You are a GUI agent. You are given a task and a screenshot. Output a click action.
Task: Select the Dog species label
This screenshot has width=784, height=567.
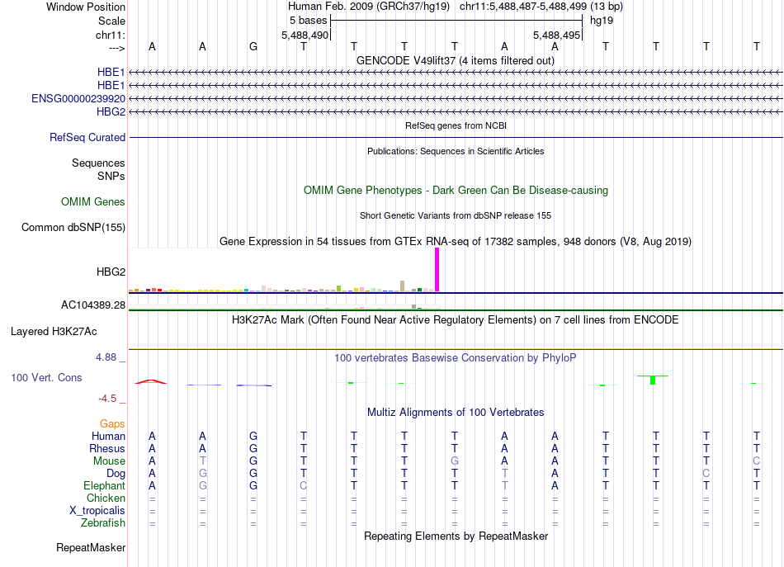coord(116,473)
